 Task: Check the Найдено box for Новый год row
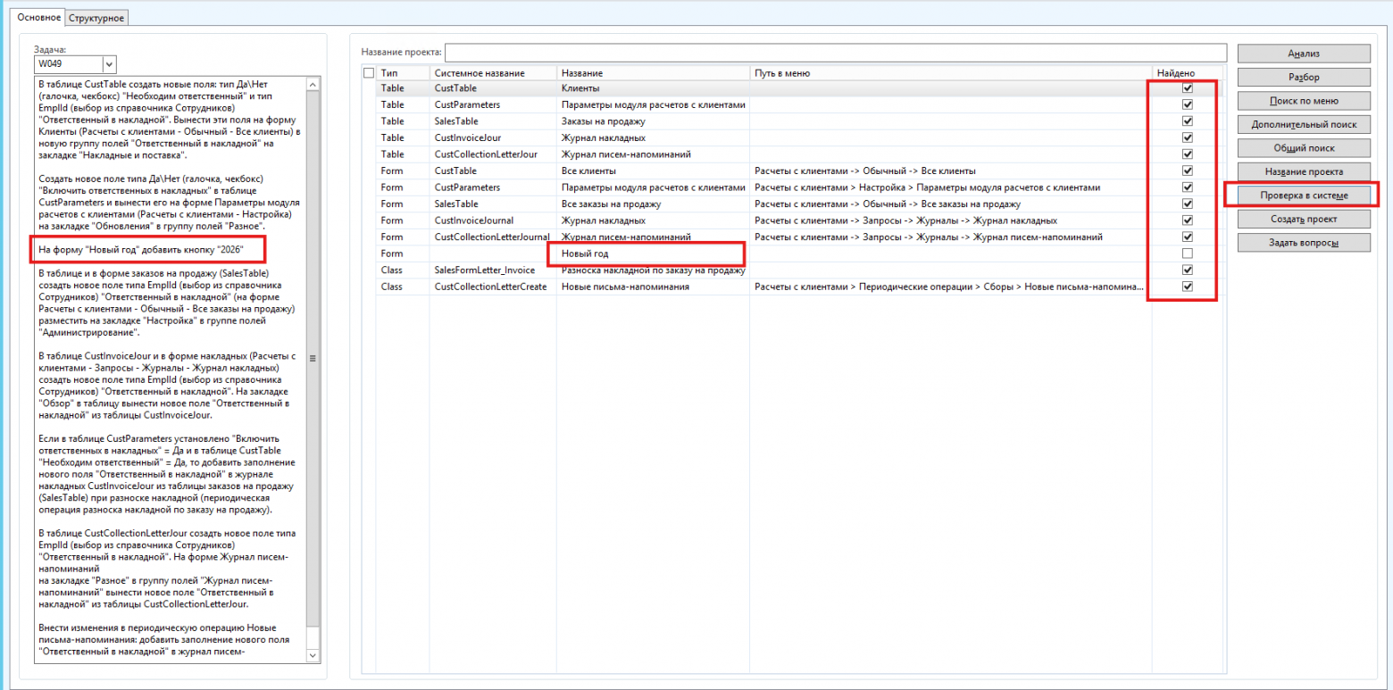1187,254
